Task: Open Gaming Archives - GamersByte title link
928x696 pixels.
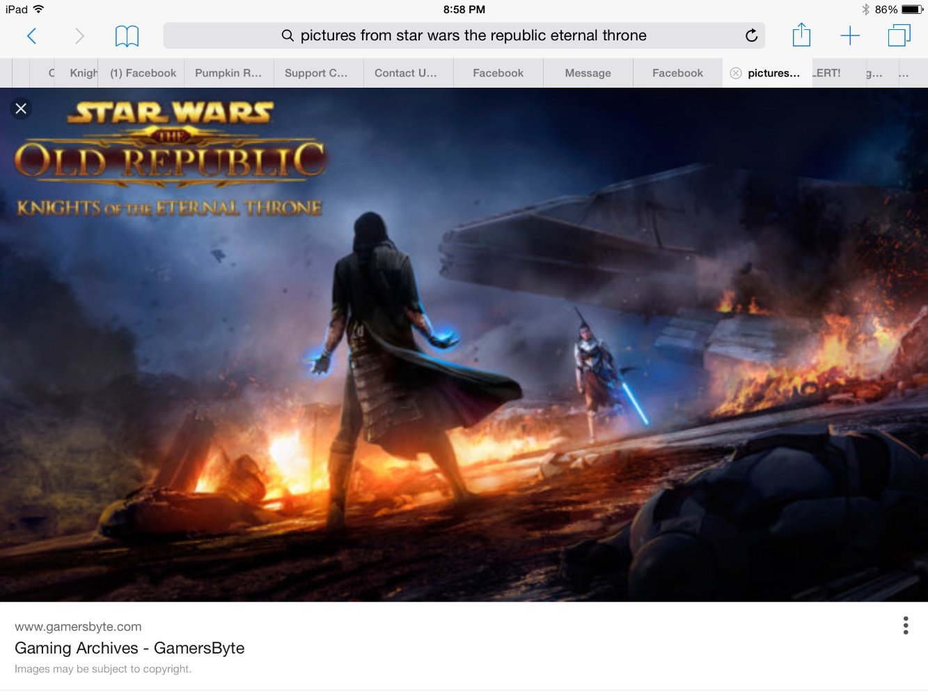Action: pyautogui.click(x=129, y=648)
